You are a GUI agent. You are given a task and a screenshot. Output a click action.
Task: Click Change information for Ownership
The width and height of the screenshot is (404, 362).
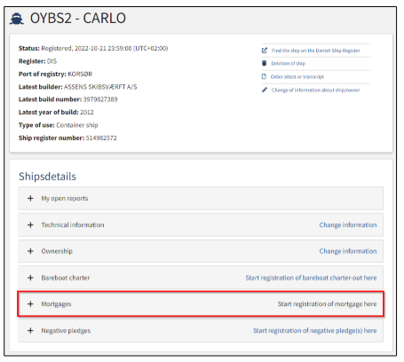(x=348, y=251)
